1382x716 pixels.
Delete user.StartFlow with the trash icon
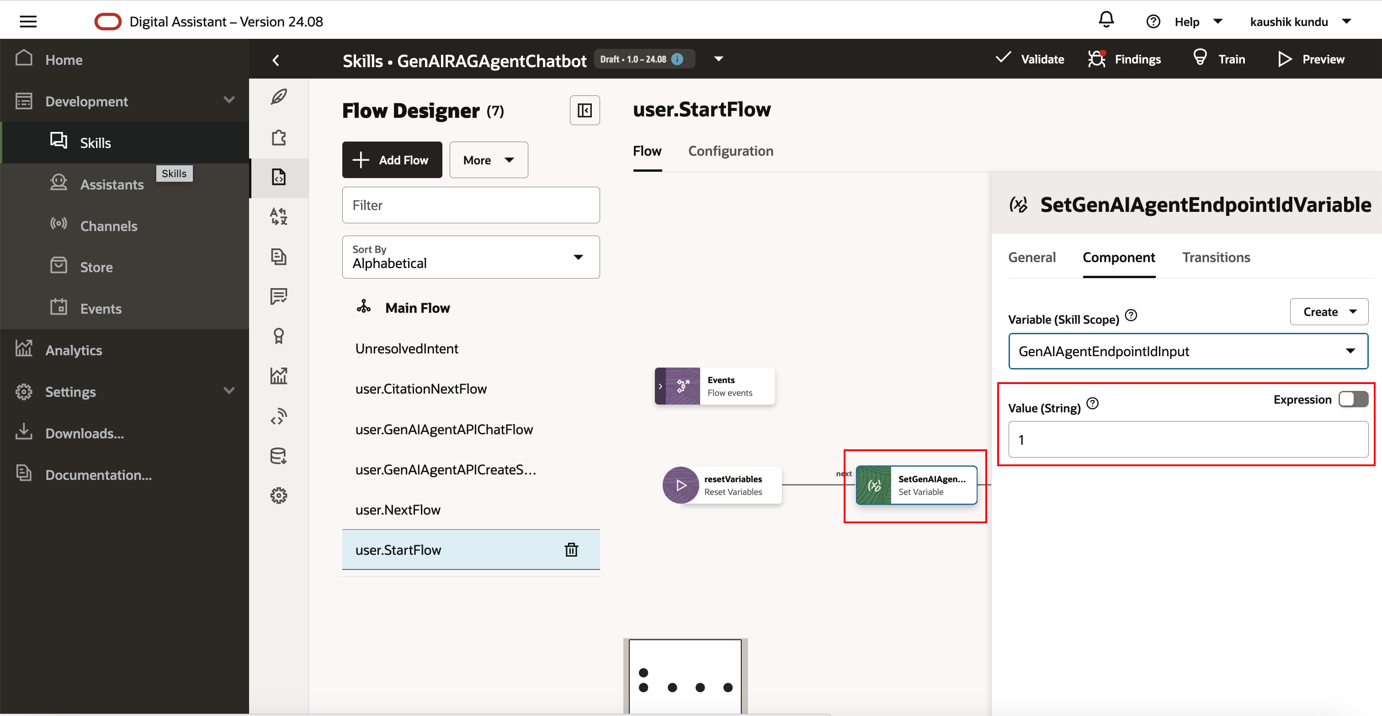pos(571,550)
